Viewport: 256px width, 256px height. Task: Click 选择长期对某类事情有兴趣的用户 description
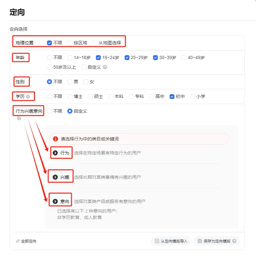(108, 177)
